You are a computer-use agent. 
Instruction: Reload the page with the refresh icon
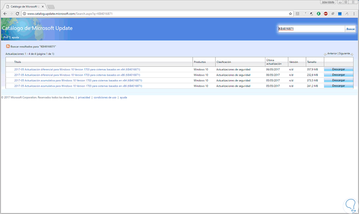click(18, 14)
